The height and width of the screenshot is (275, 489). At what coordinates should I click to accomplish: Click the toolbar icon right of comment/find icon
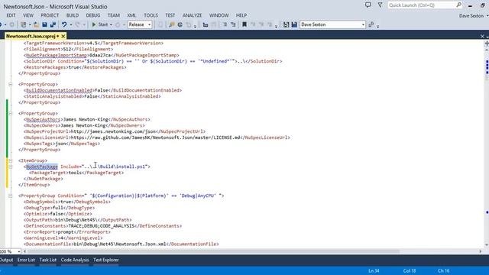180,24
